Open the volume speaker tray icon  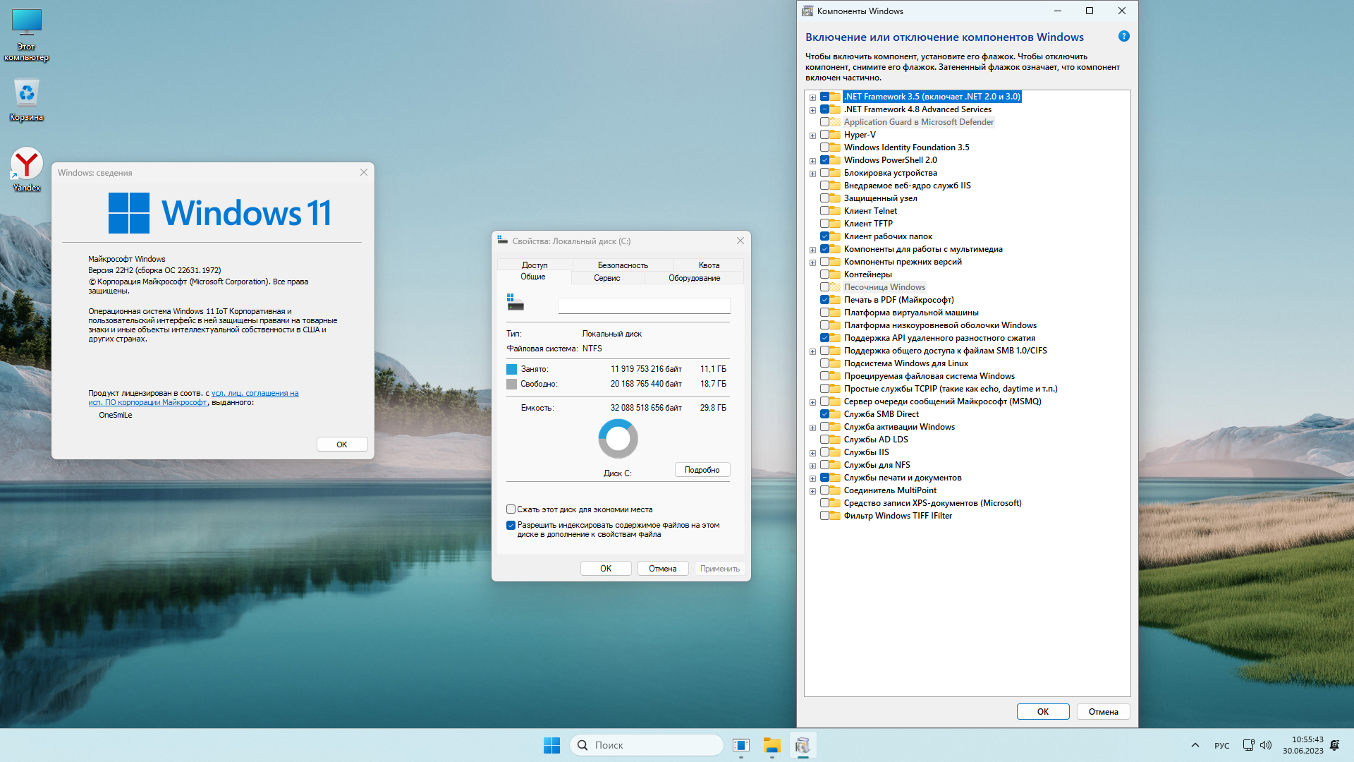point(1266,745)
